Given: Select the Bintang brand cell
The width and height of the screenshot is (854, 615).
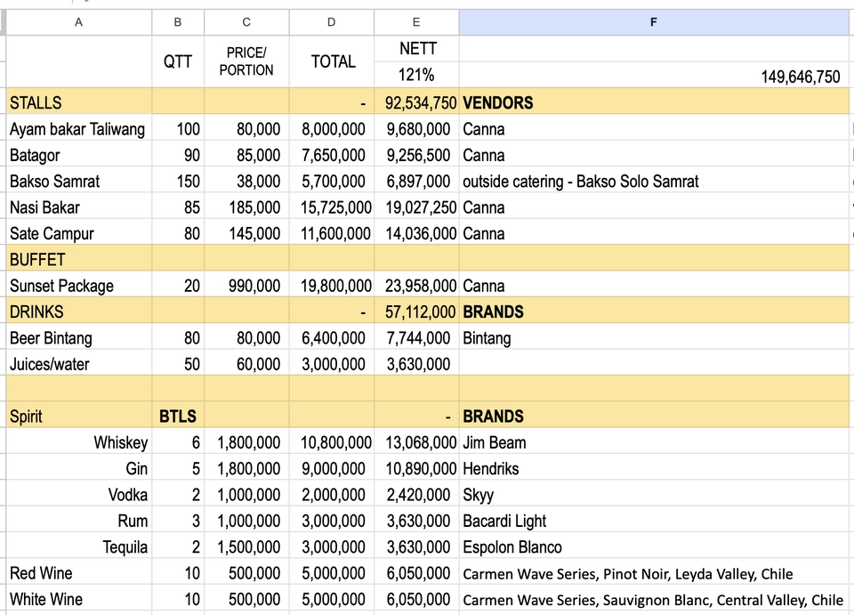Looking at the screenshot, I should [654, 336].
